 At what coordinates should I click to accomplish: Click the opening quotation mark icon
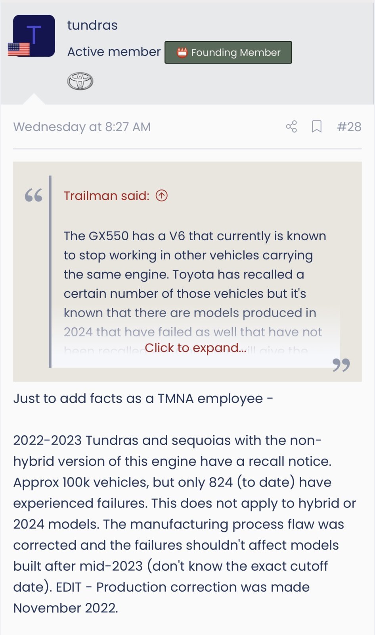(x=33, y=195)
